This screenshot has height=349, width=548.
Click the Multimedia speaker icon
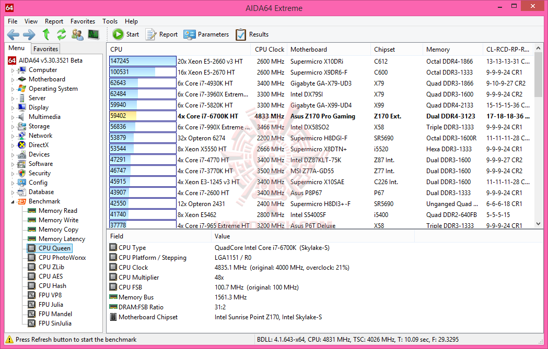(21, 116)
